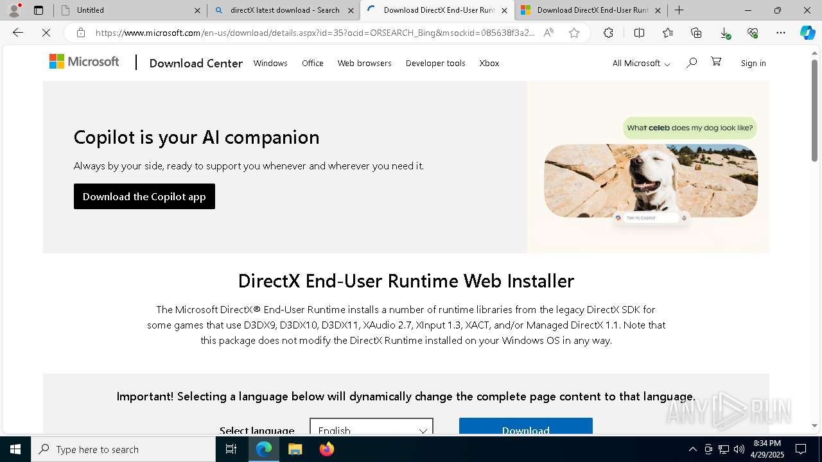Click Download the Copilot app button

point(144,196)
